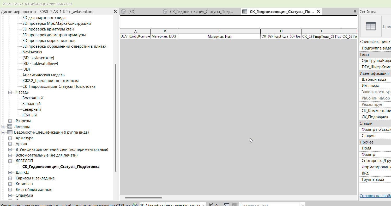The image size is (391, 206).
Task: Click the Имя вида property row
Action: [375, 86]
